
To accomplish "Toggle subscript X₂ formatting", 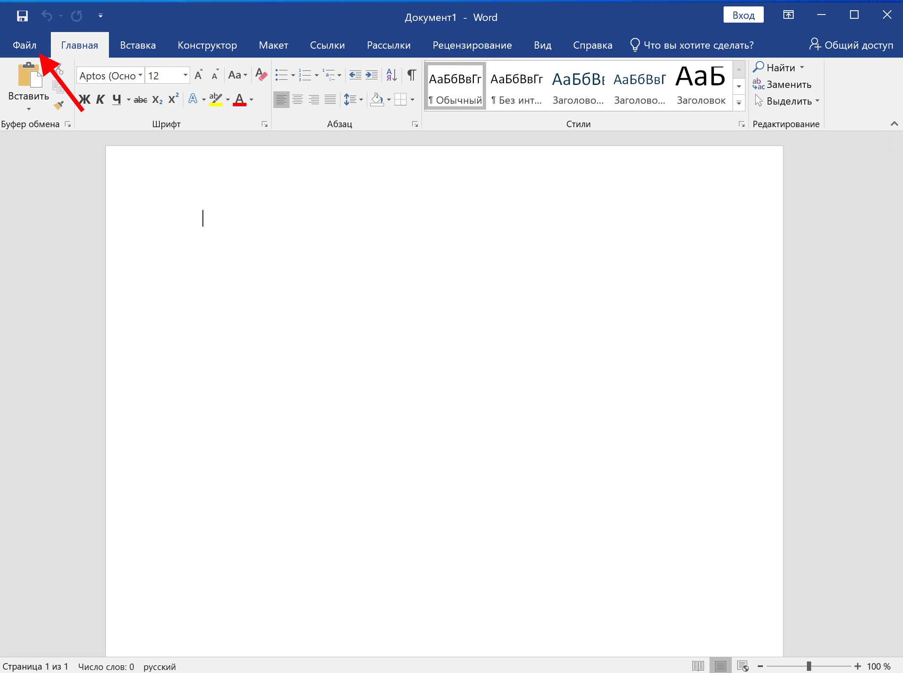I will tap(157, 100).
